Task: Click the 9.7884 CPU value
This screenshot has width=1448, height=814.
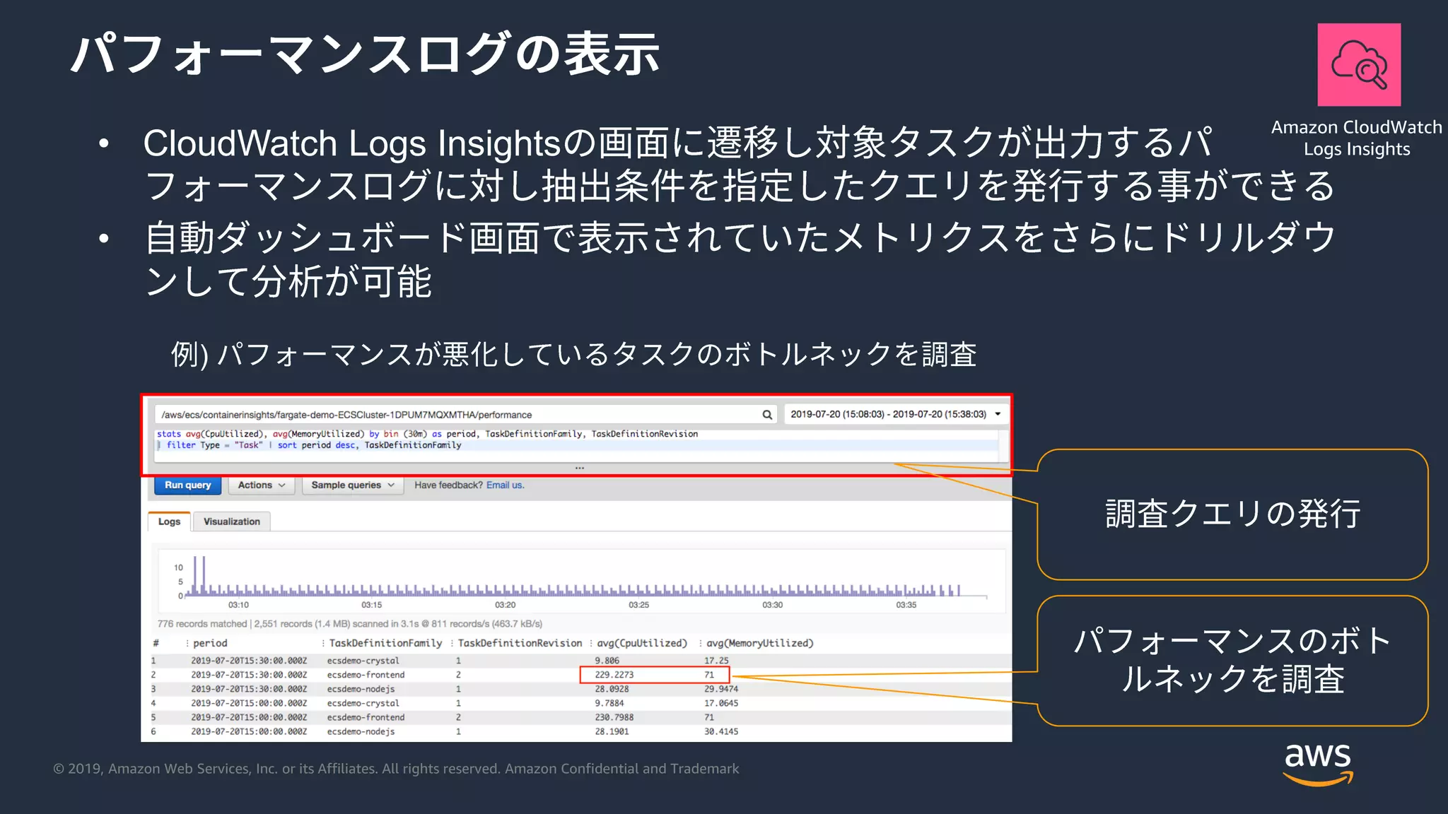Action: pyautogui.click(x=609, y=703)
